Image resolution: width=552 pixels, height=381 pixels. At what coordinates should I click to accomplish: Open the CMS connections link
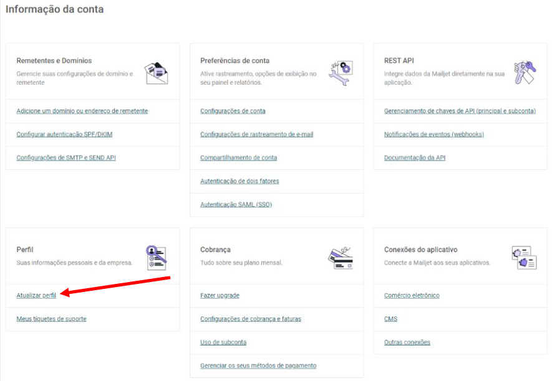pos(390,319)
